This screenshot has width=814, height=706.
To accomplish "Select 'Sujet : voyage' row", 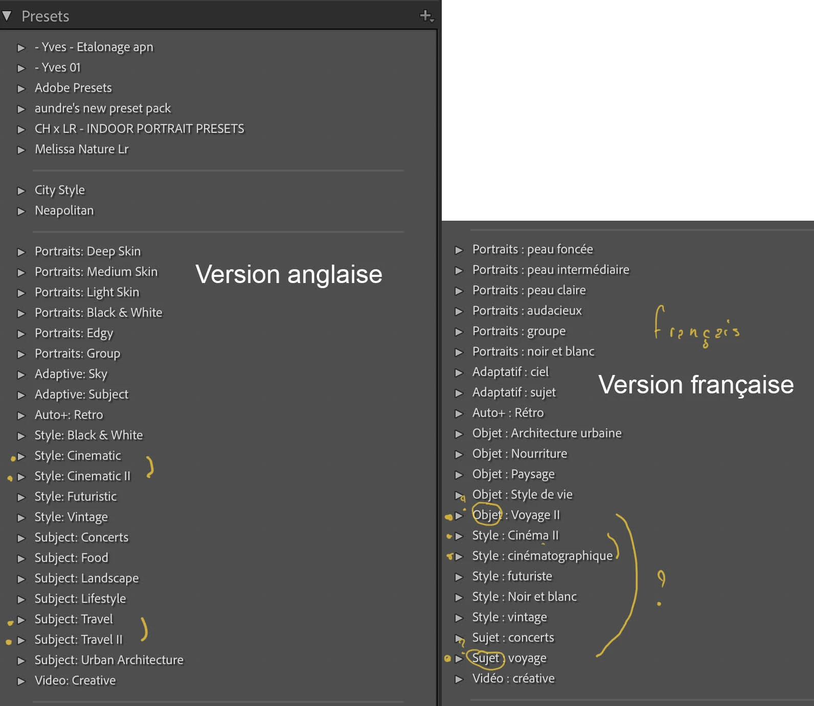I will pos(509,658).
